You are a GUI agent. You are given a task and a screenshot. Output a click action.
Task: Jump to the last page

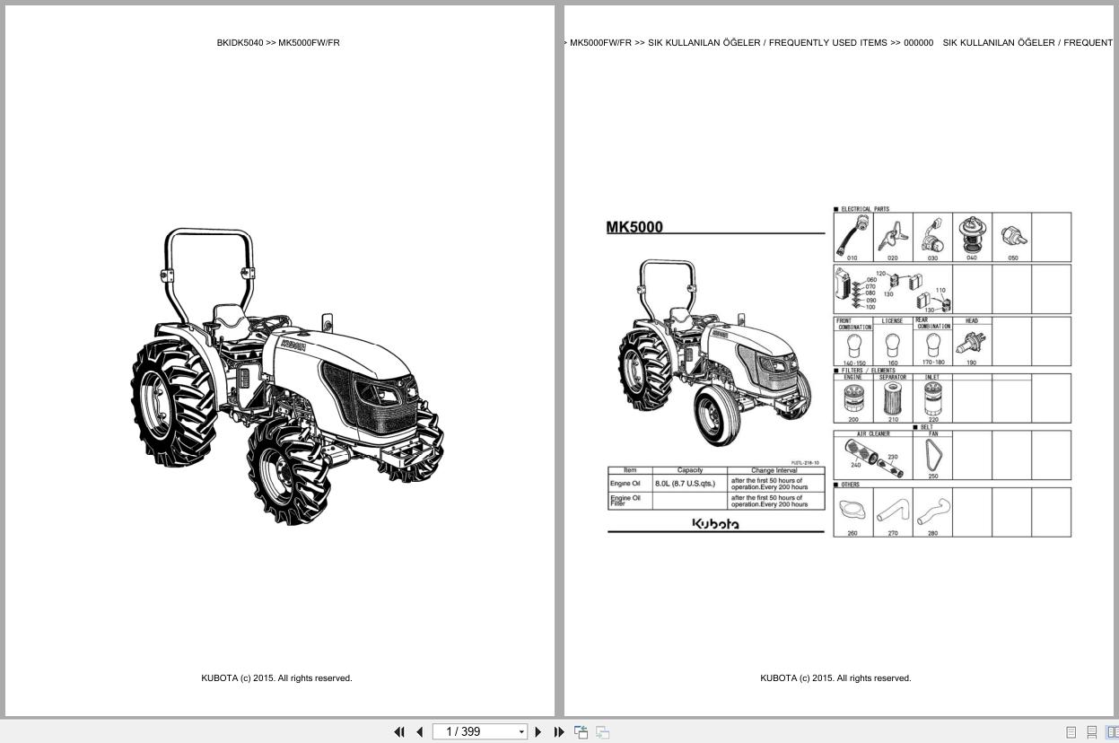coord(559,732)
